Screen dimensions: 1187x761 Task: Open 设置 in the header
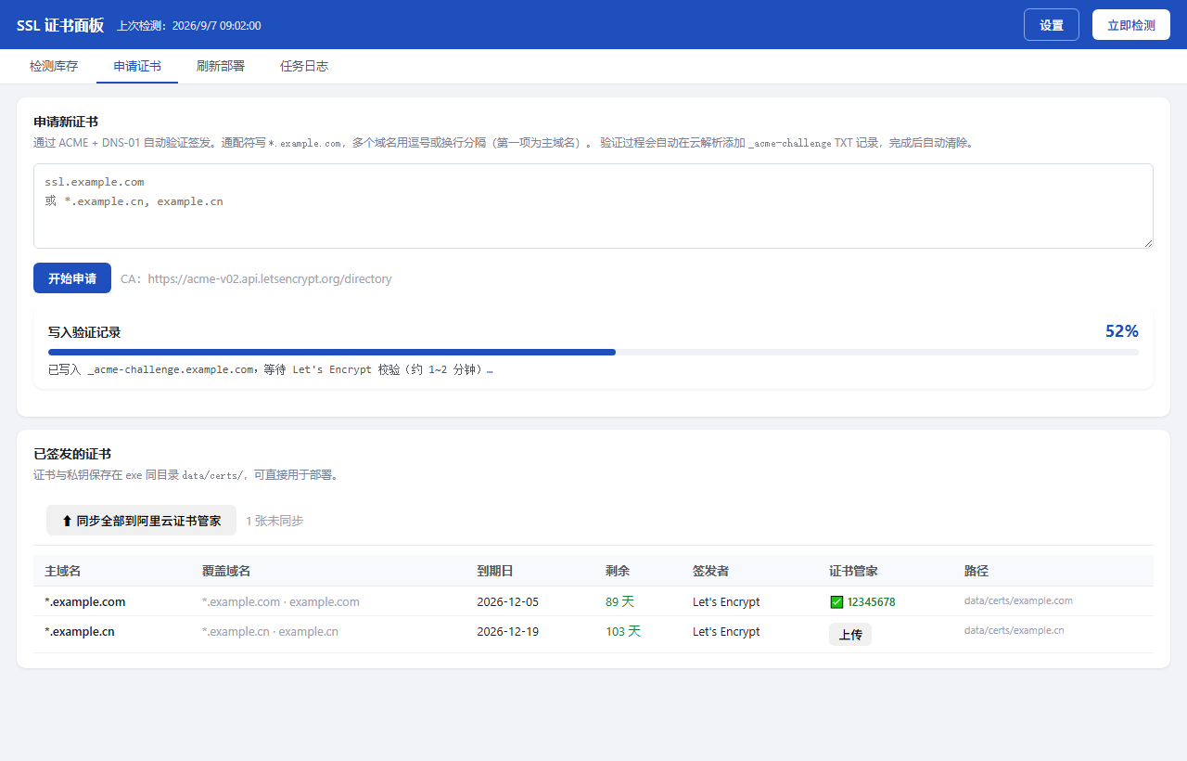(1052, 25)
